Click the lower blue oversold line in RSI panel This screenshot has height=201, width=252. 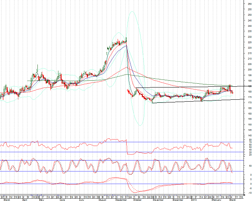click(x=76, y=152)
